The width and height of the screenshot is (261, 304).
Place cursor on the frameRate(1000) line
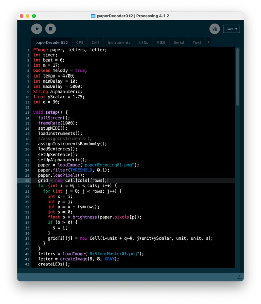(57, 123)
